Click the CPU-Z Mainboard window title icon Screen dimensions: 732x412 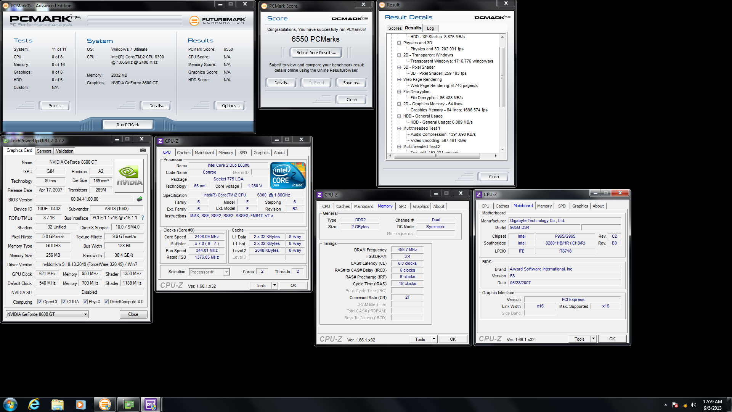479,195
